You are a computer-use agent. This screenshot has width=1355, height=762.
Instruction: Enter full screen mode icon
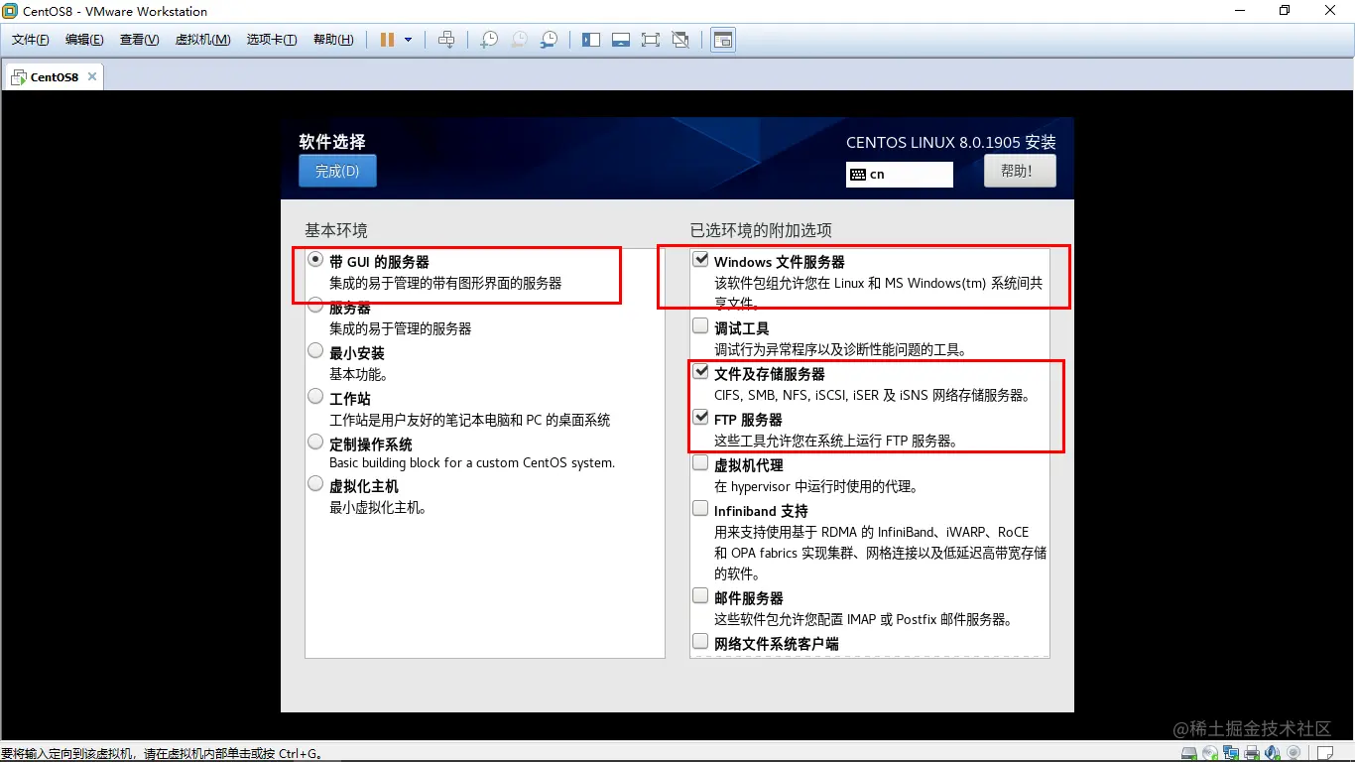pos(651,40)
